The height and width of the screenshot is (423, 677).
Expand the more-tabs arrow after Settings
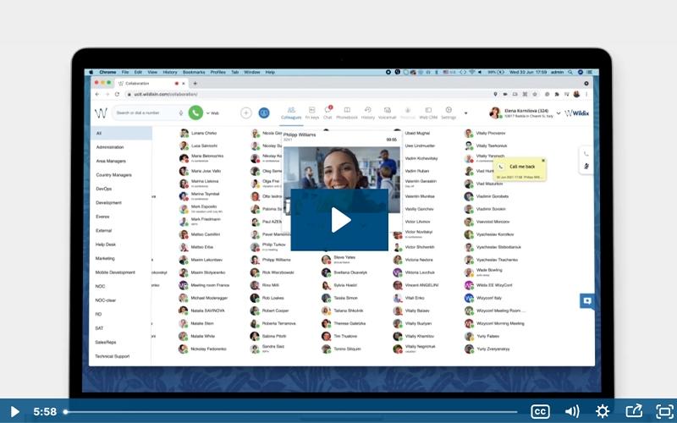point(465,113)
